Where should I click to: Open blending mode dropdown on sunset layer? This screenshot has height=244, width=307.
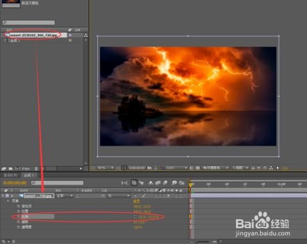65,195
